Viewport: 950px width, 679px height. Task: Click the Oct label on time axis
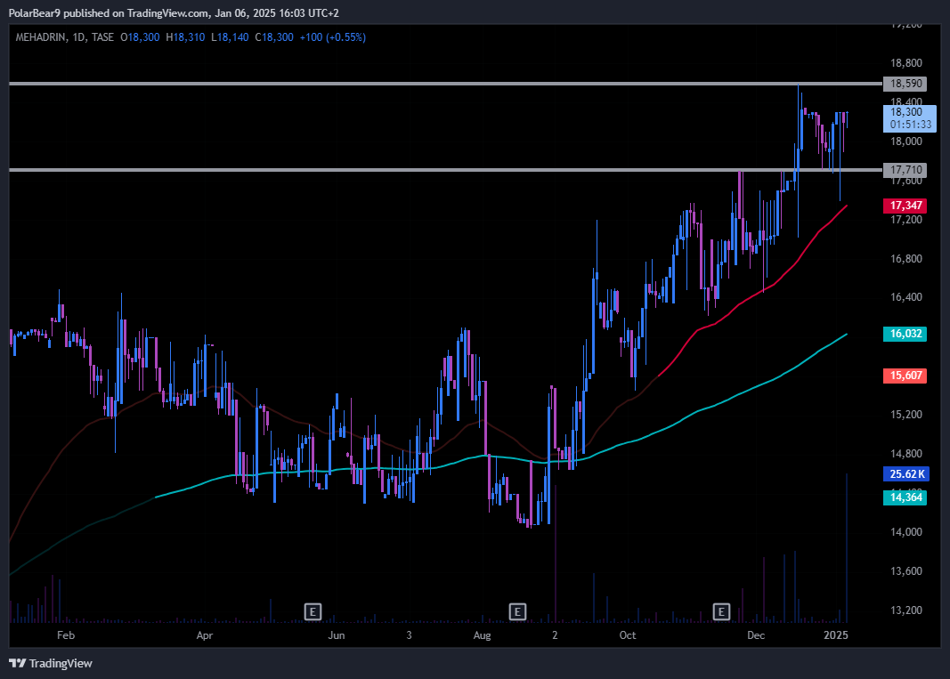point(628,635)
